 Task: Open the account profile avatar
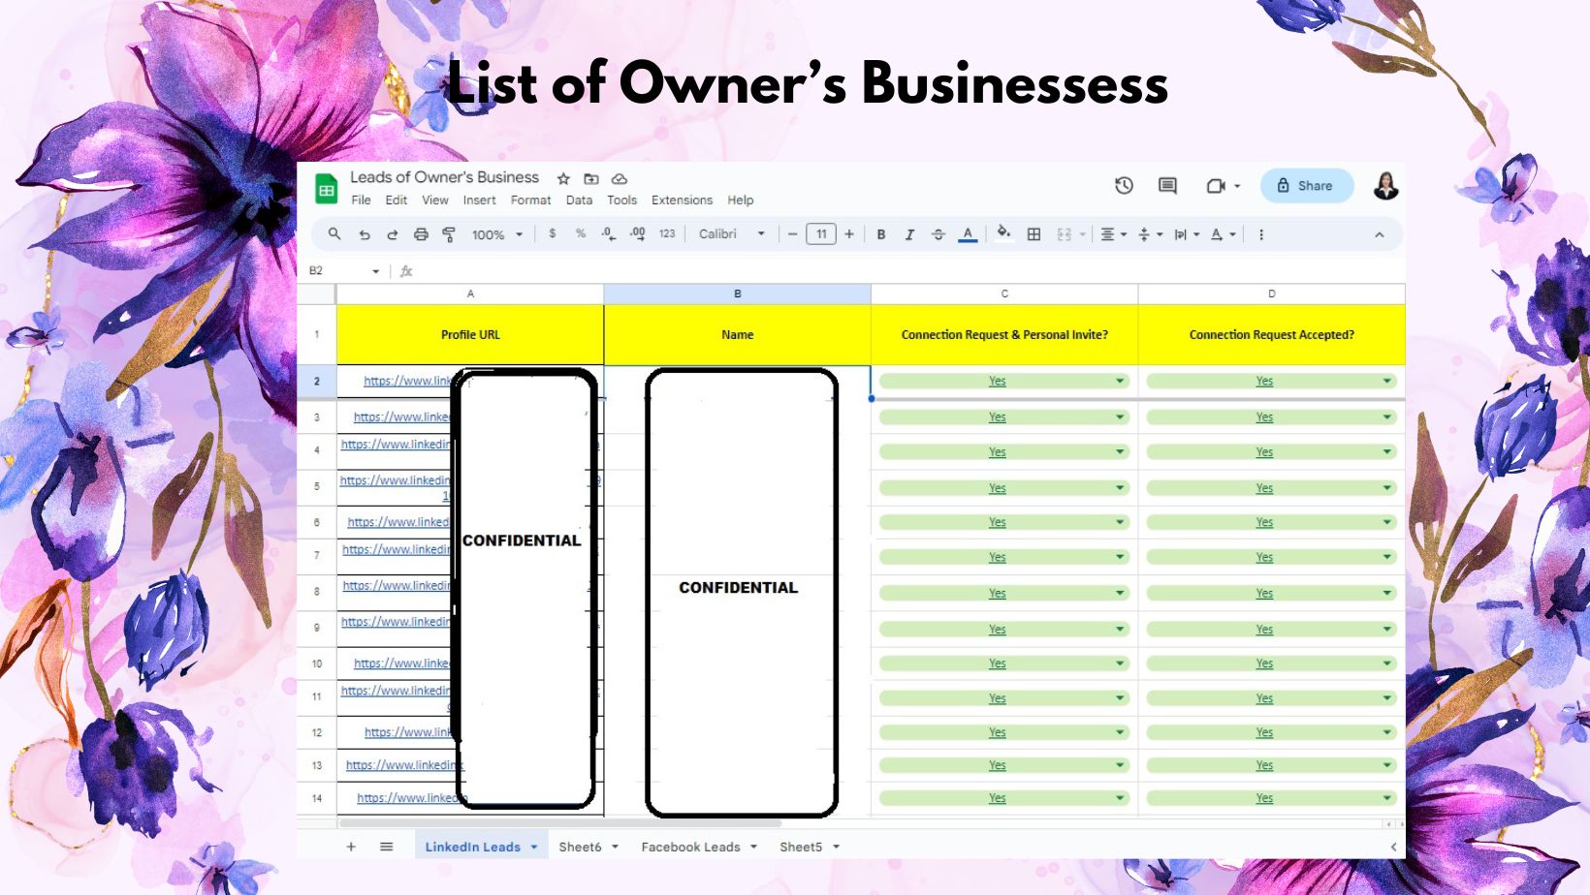1386,185
